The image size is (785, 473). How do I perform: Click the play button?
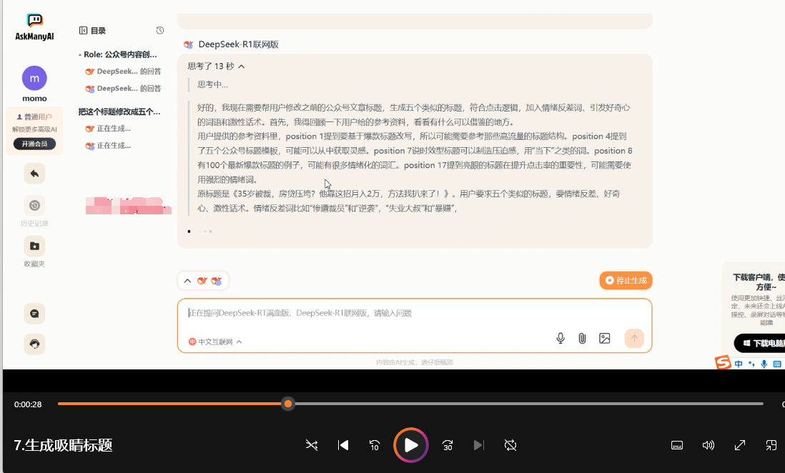(x=411, y=445)
